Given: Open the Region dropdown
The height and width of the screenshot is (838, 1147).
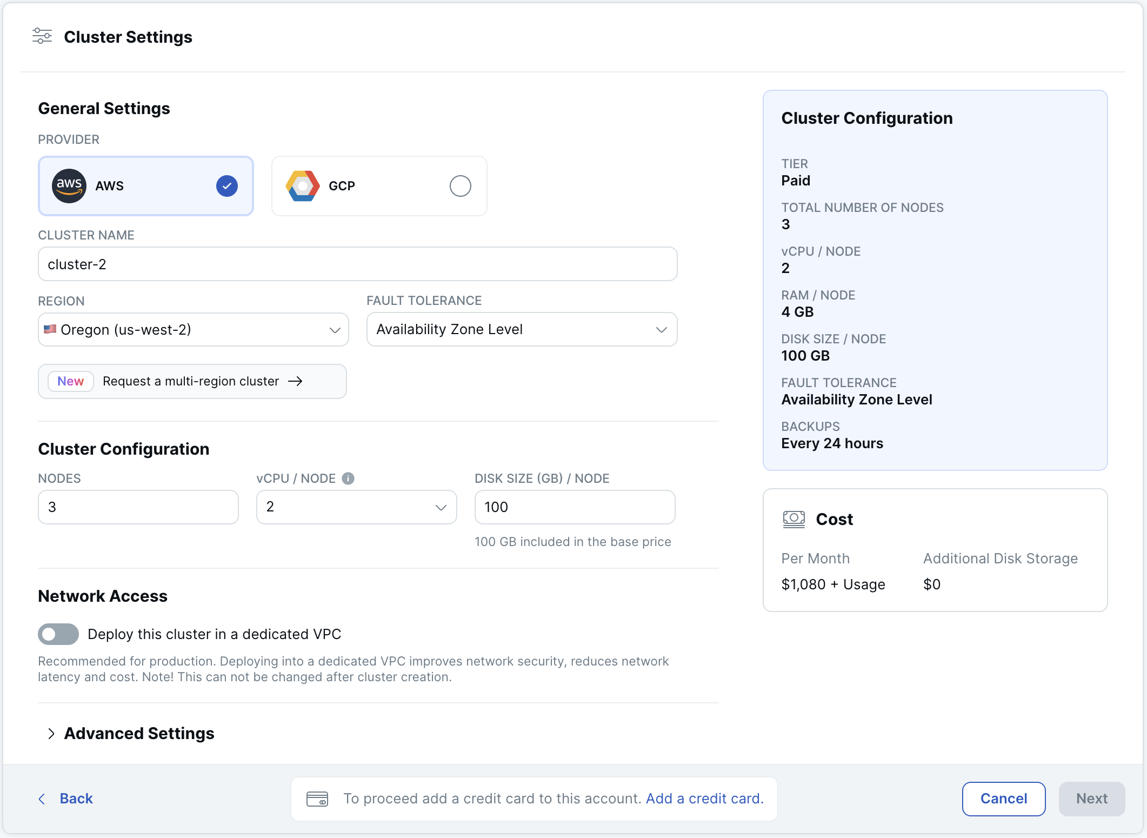Looking at the screenshot, I should [192, 329].
